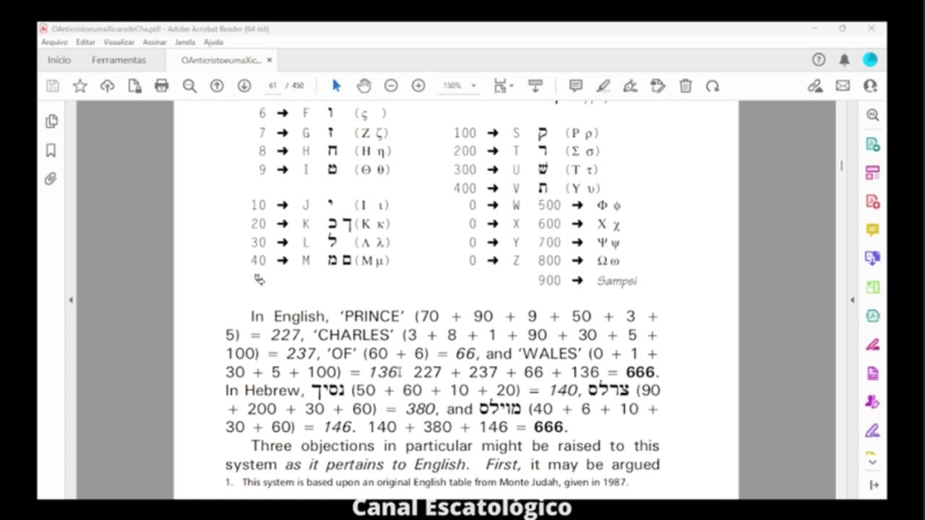Viewport: 925px width, 520px height.
Task: Rotate the page view
Action: pyautogui.click(x=713, y=86)
